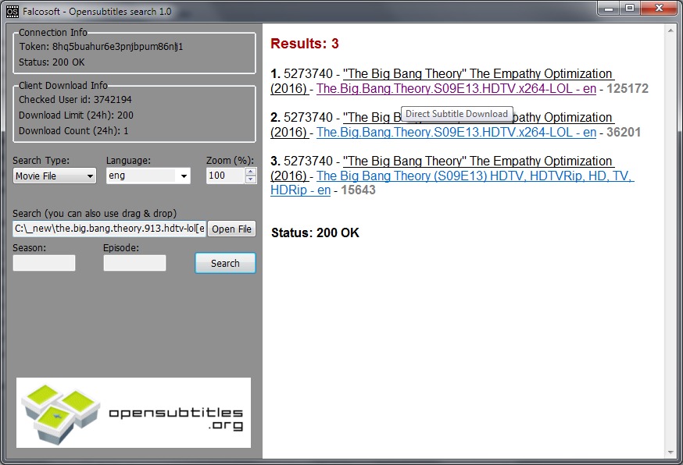Click scrollbar down arrow in results pane
683x465 pixels.
tap(670, 453)
